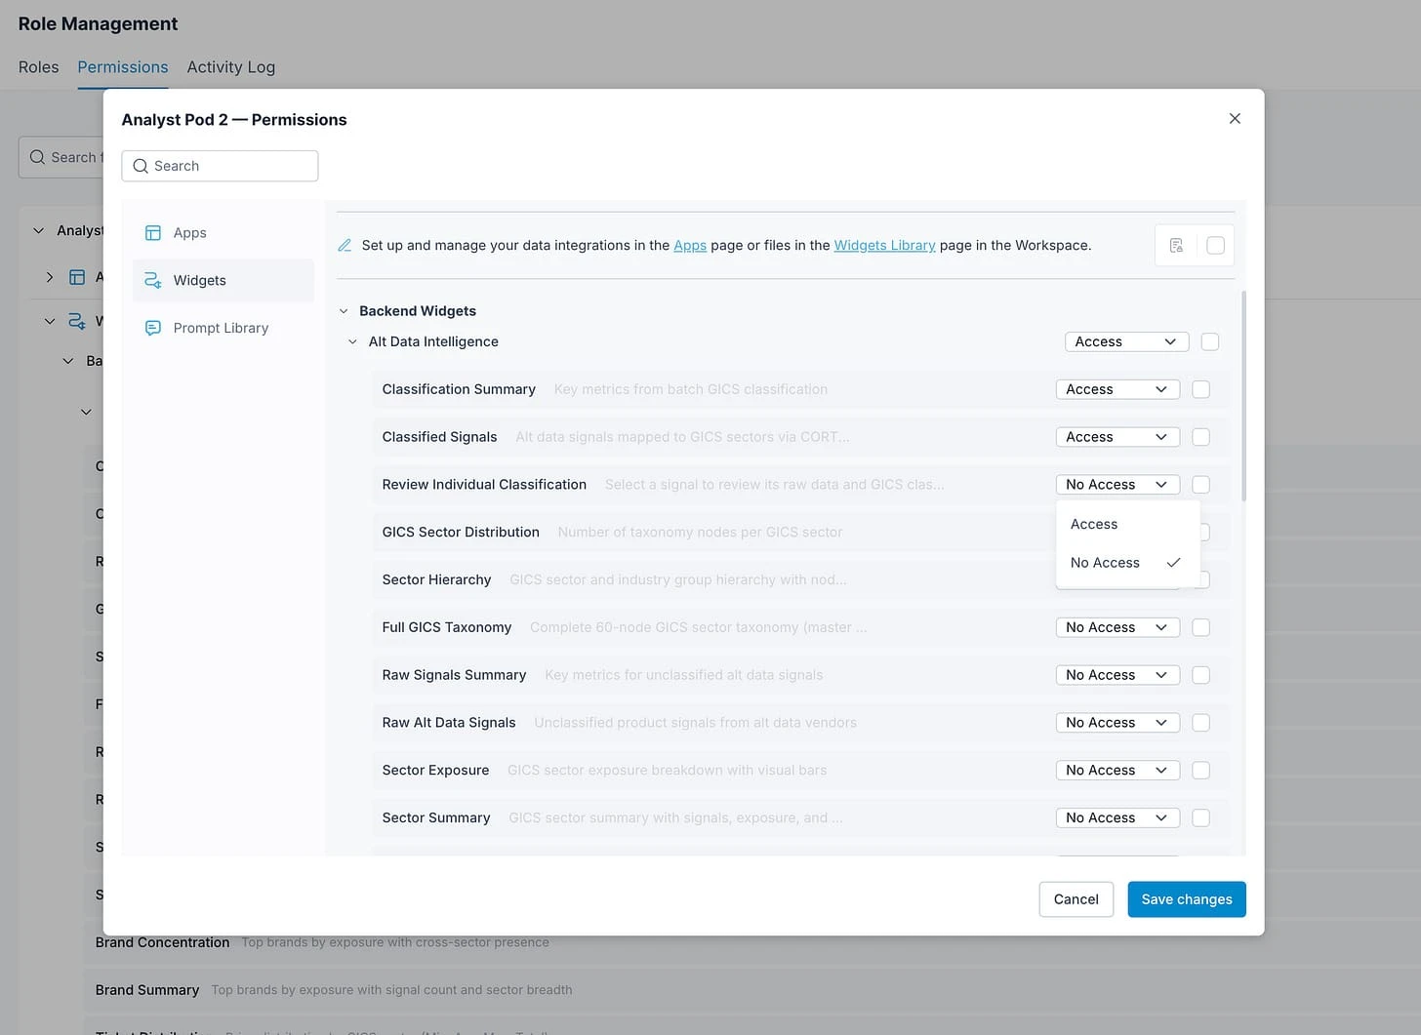The width and height of the screenshot is (1421, 1035).
Task: Tick the checkbox beside the Alt Data Intelligence dropdown
Action: [x=1210, y=341]
